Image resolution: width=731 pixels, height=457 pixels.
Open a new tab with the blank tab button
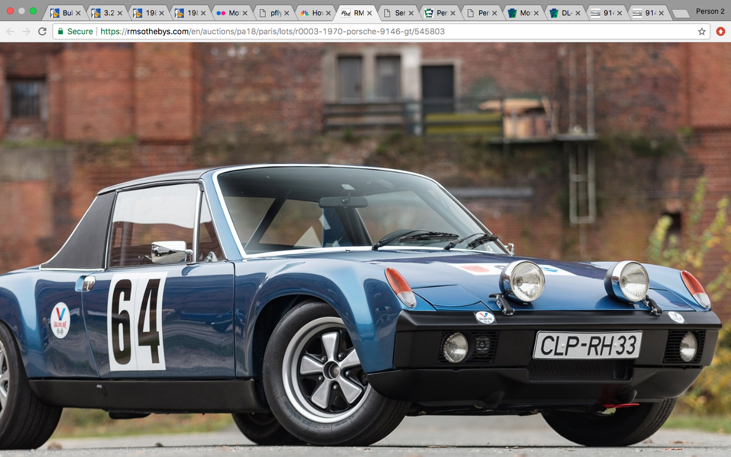pyautogui.click(x=680, y=13)
